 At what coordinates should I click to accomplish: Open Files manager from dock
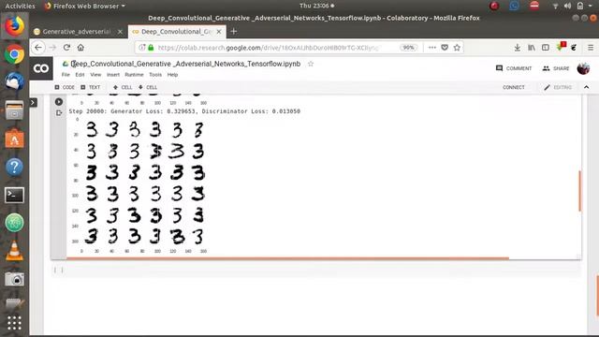15,110
